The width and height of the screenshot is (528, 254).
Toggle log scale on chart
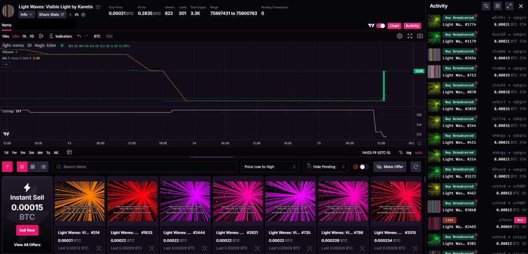[409, 152]
